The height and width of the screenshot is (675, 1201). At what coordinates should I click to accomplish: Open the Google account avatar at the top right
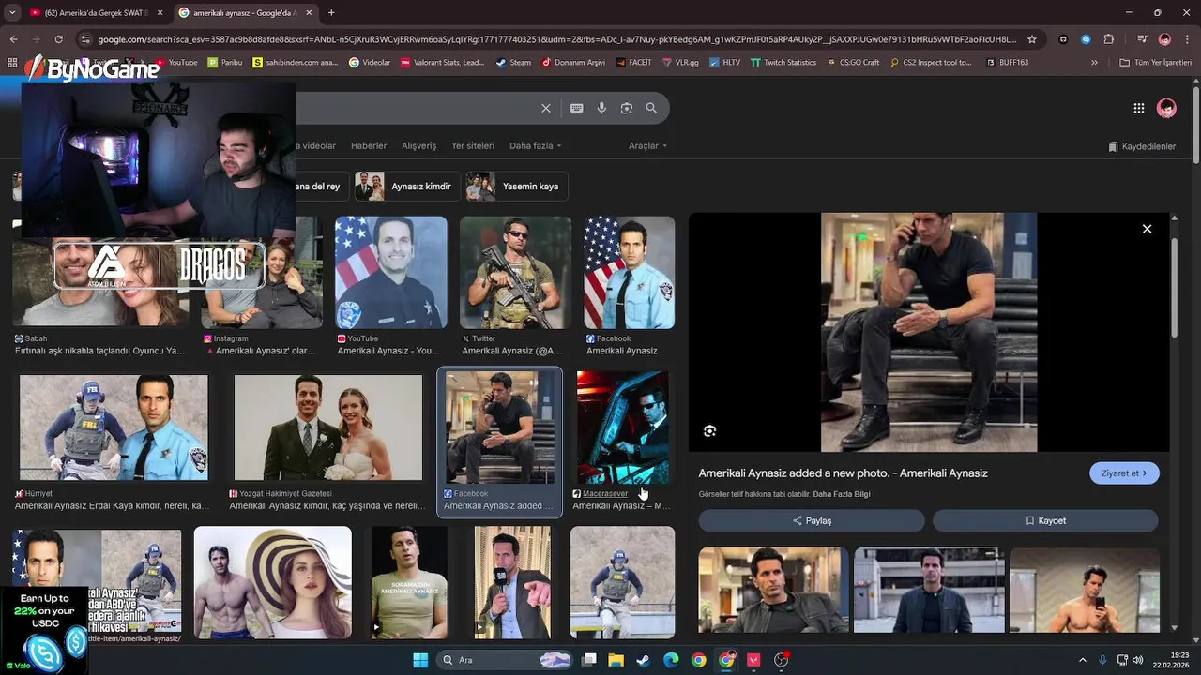1166,108
